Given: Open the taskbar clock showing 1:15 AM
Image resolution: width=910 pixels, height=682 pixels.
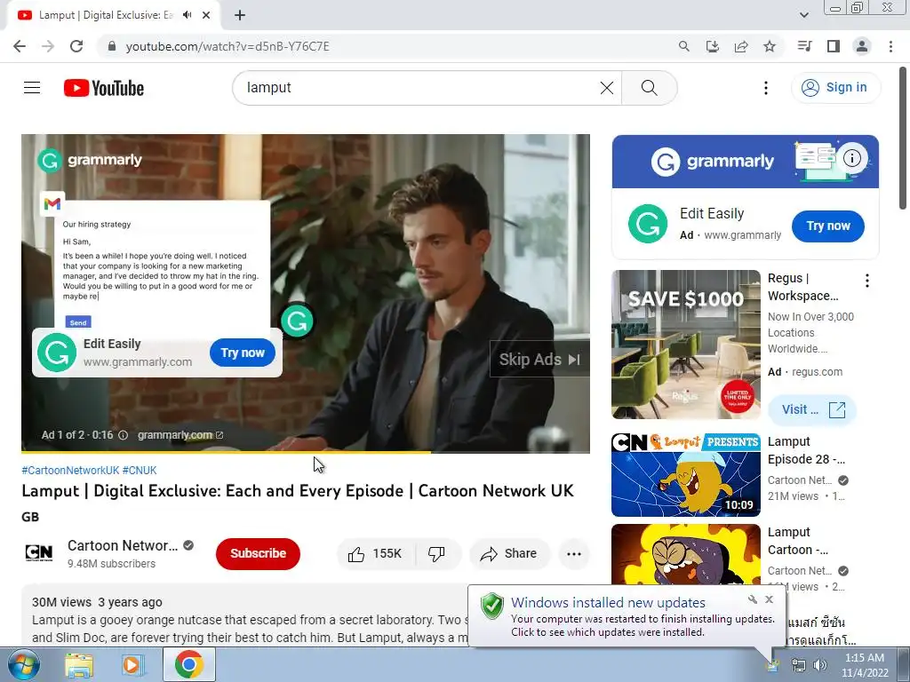Looking at the screenshot, I should [865, 665].
